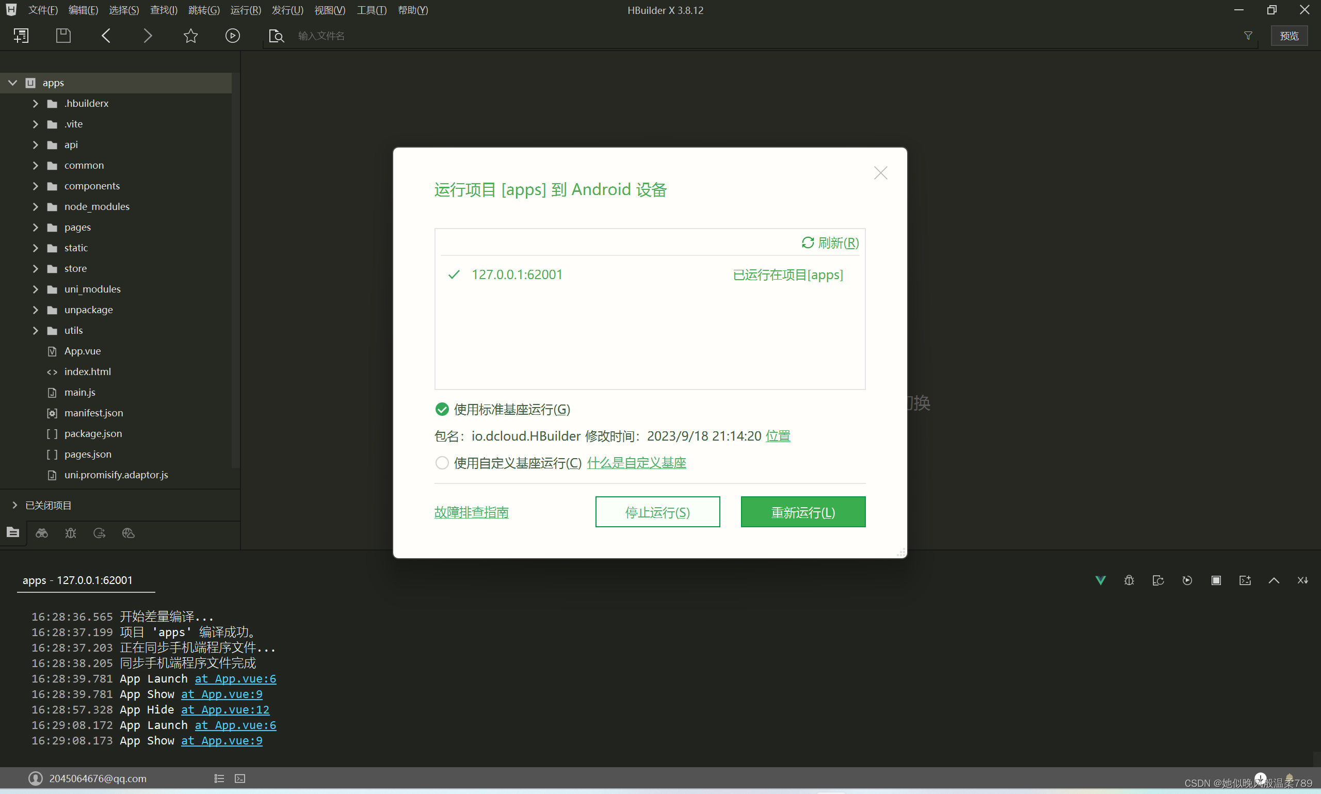Select standard base run option
The height and width of the screenshot is (794, 1321).
441,409
